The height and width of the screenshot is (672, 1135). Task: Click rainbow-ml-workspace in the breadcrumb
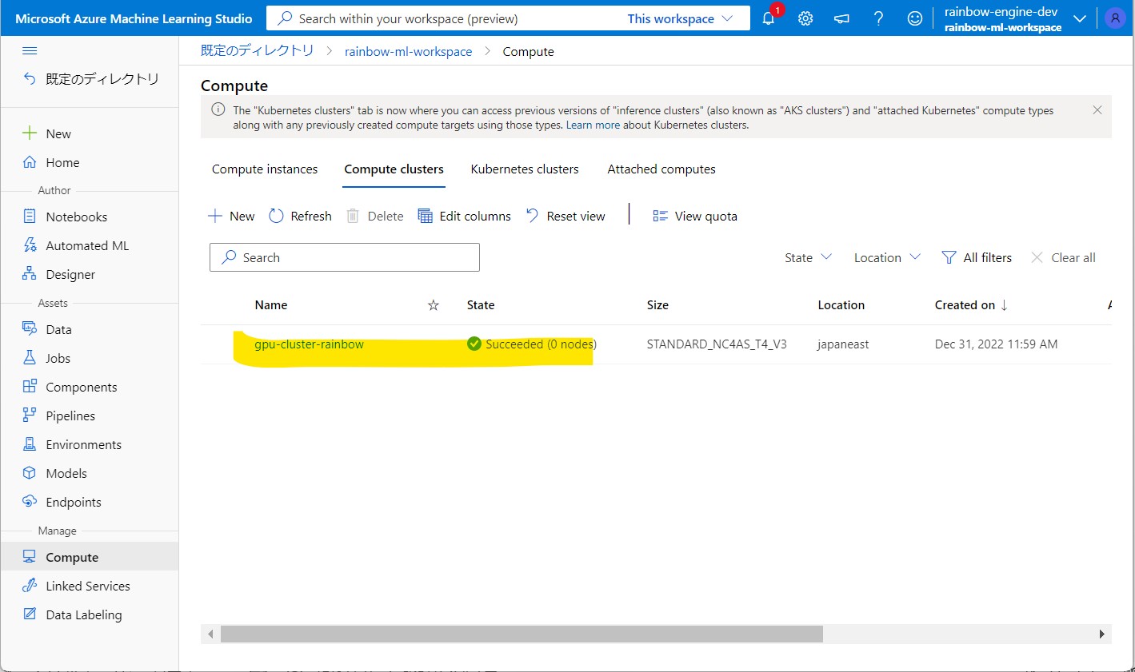coord(408,51)
